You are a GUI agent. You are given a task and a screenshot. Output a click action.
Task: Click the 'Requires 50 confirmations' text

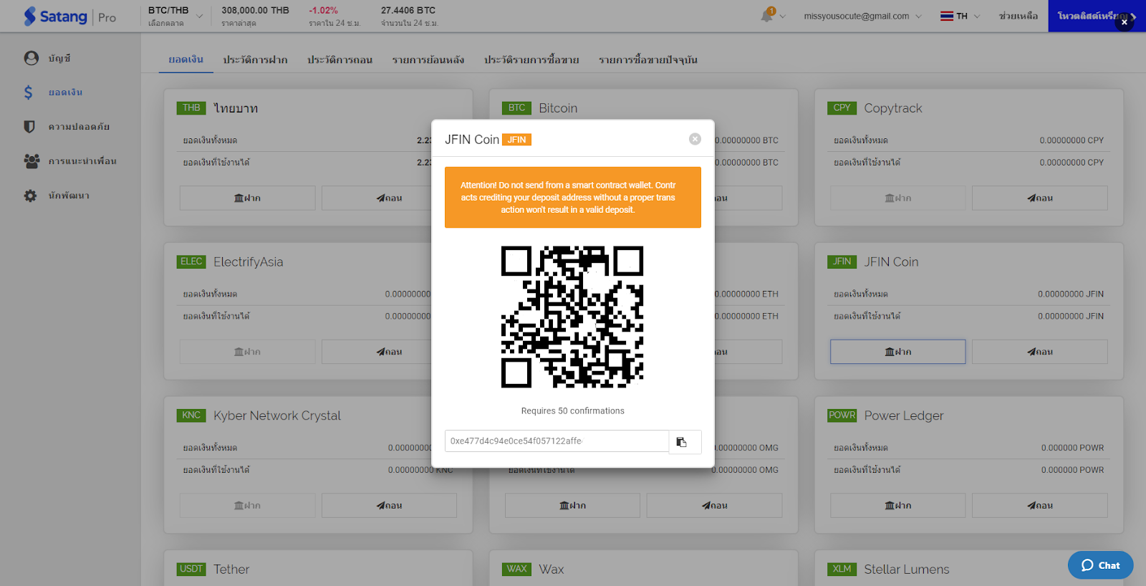coord(572,411)
